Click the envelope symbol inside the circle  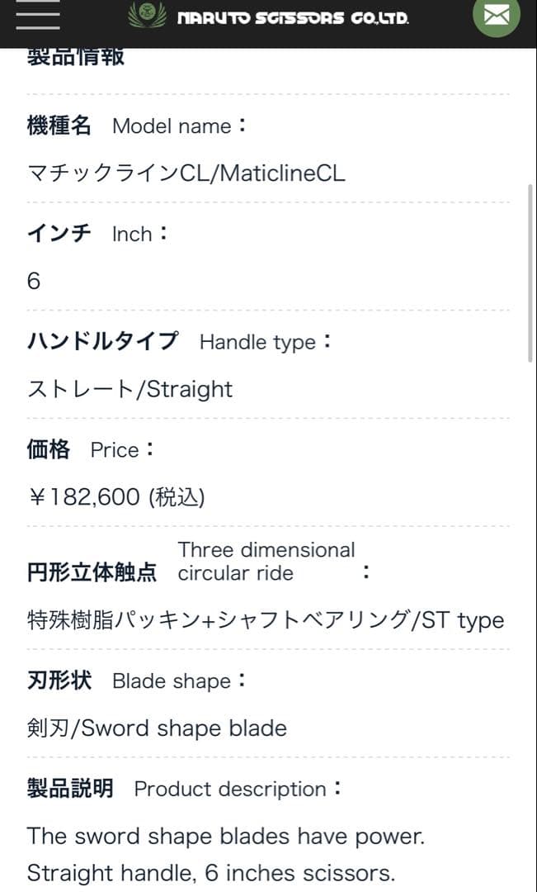coord(496,15)
